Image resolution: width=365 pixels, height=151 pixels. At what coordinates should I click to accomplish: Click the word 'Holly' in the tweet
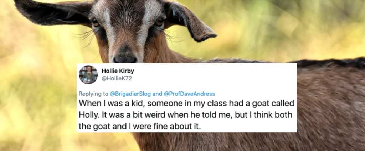point(86,115)
